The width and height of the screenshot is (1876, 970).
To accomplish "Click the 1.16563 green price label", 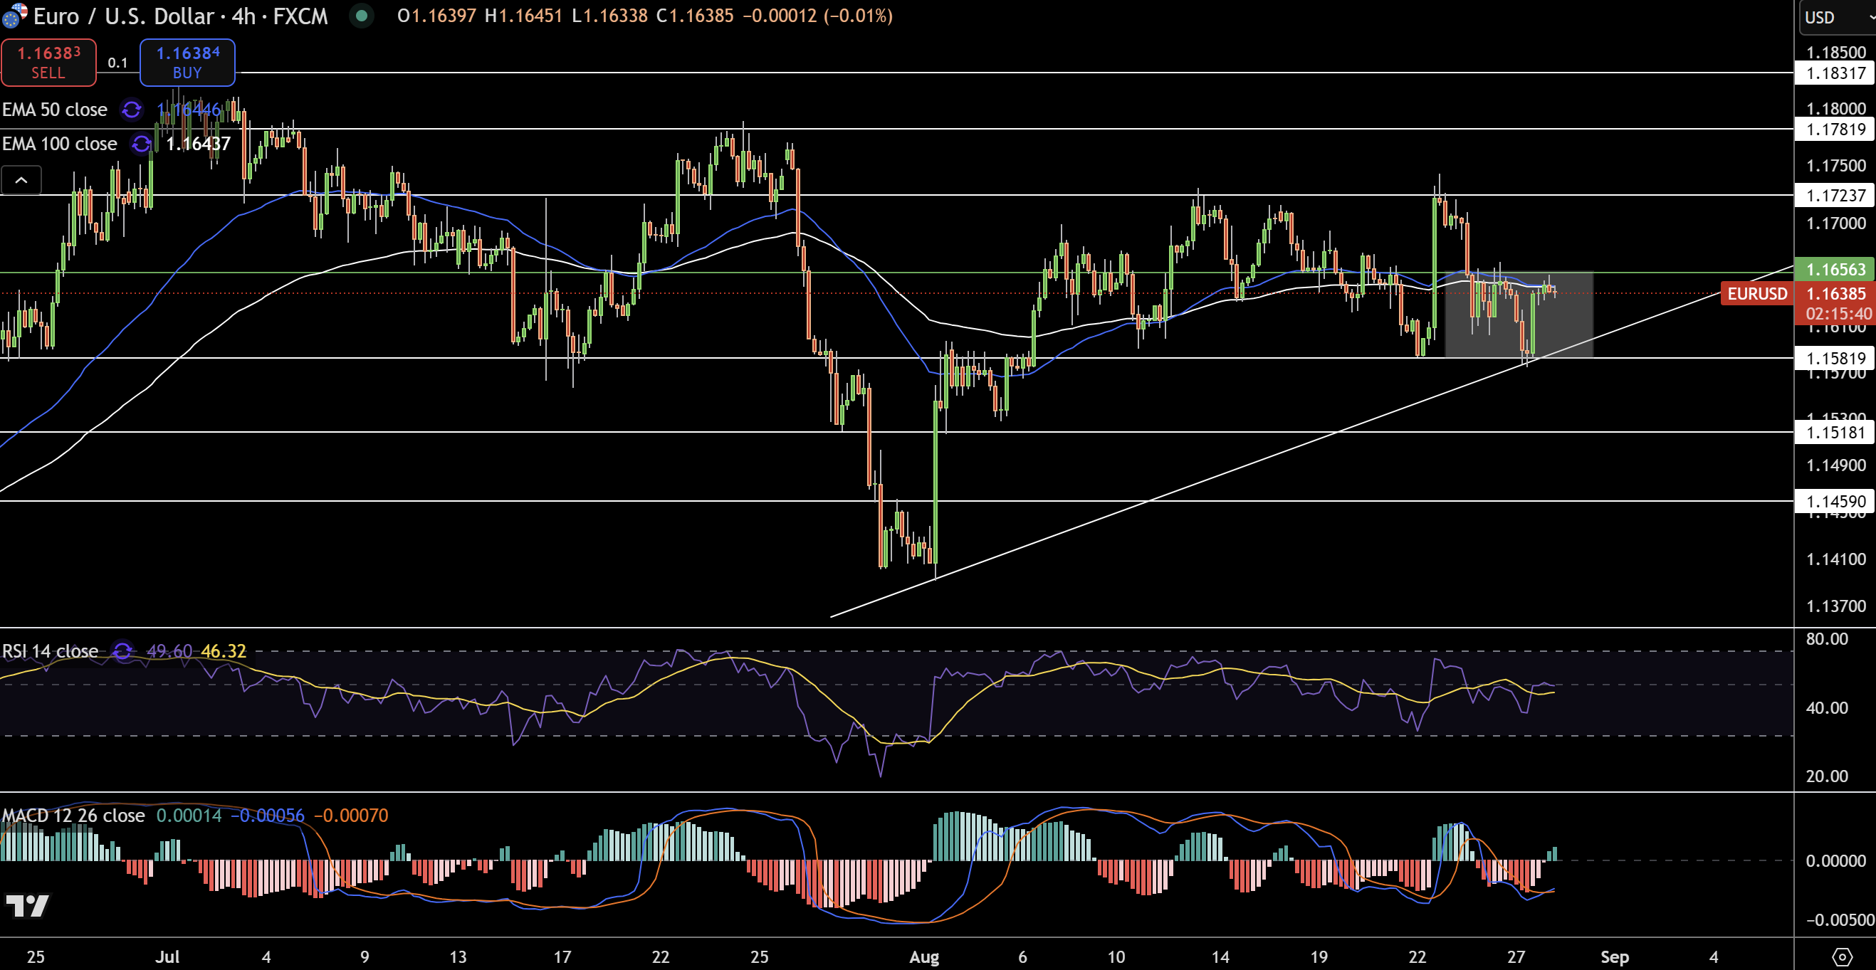I will [x=1836, y=269].
